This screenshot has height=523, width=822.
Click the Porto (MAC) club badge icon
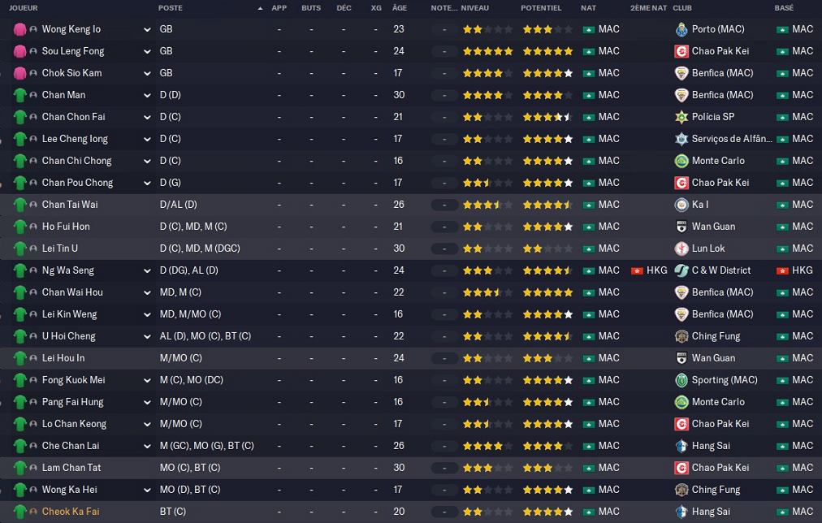coord(681,29)
